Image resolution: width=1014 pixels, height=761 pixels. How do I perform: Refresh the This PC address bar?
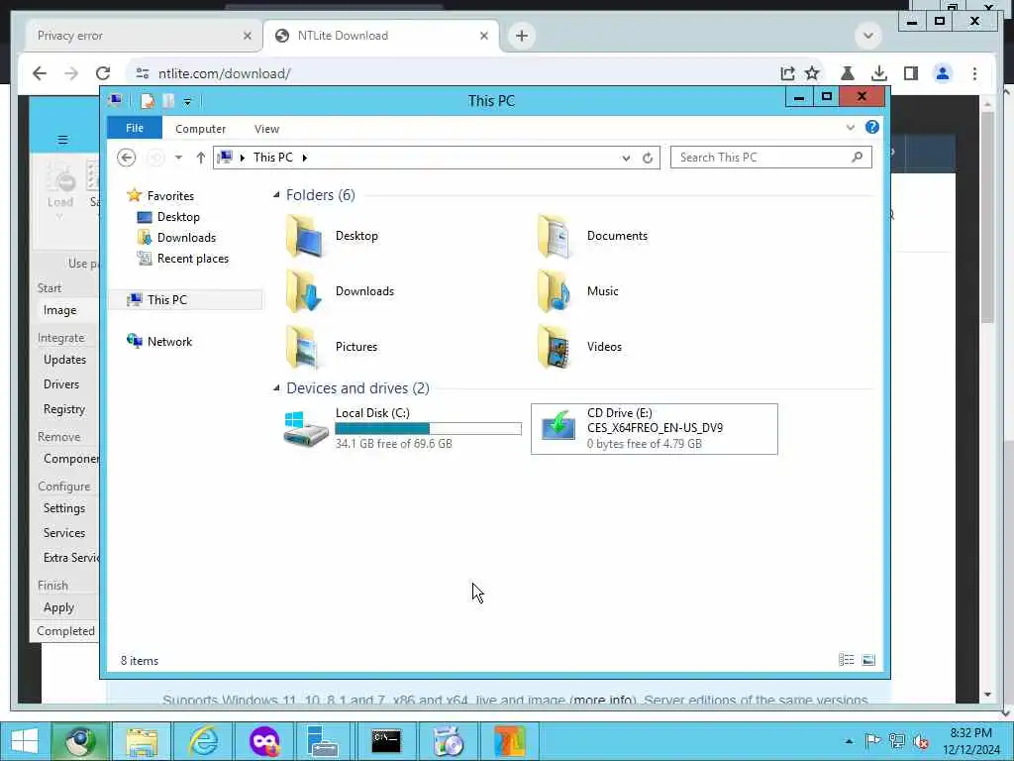[x=648, y=158]
